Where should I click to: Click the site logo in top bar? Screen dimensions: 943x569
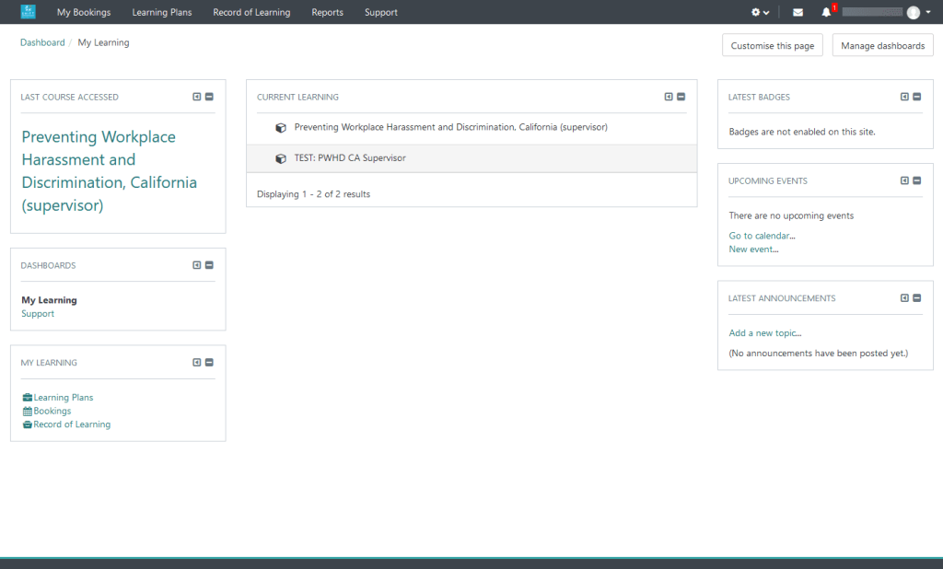[28, 12]
